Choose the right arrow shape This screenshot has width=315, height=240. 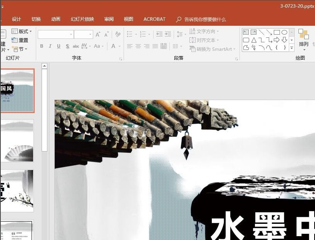point(276,40)
